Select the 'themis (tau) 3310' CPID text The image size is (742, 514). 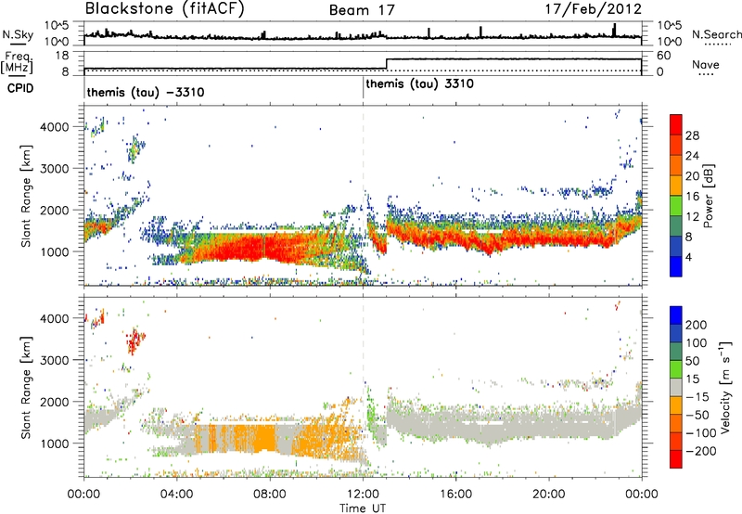pyautogui.click(x=420, y=84)
